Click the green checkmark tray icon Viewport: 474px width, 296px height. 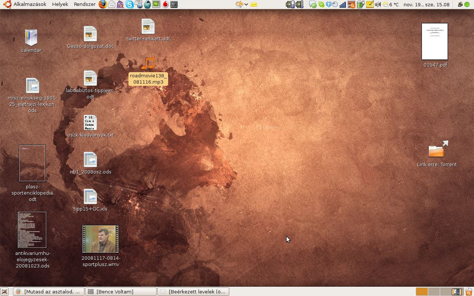[x=321, y=4]
